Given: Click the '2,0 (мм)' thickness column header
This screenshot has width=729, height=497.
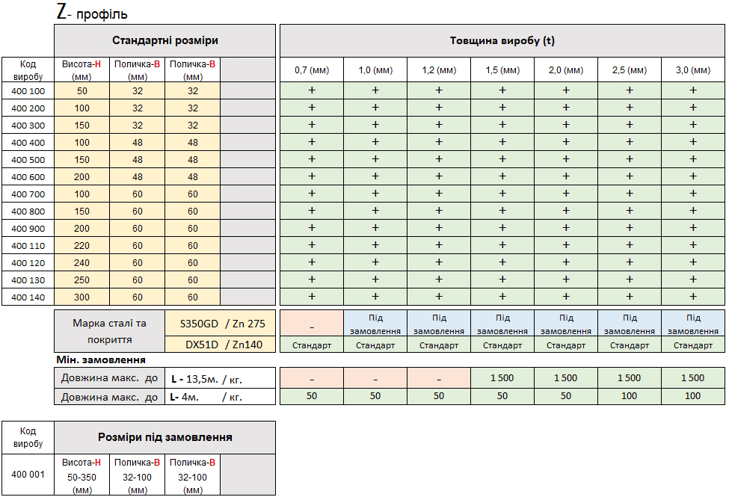Looking at the screenshot, I should [x=566, y=70].
